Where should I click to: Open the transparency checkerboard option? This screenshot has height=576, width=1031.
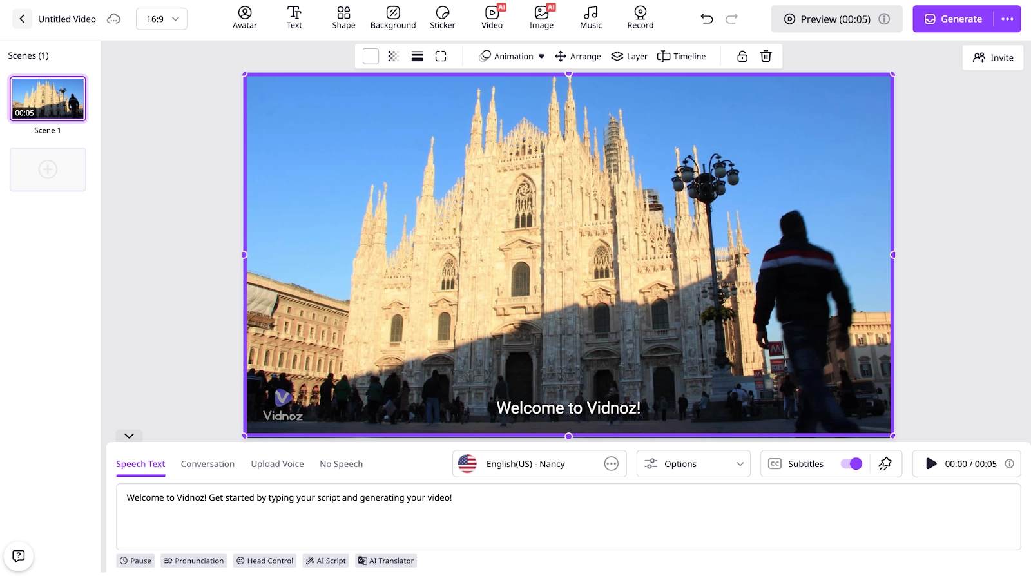(x=393, y=56)
